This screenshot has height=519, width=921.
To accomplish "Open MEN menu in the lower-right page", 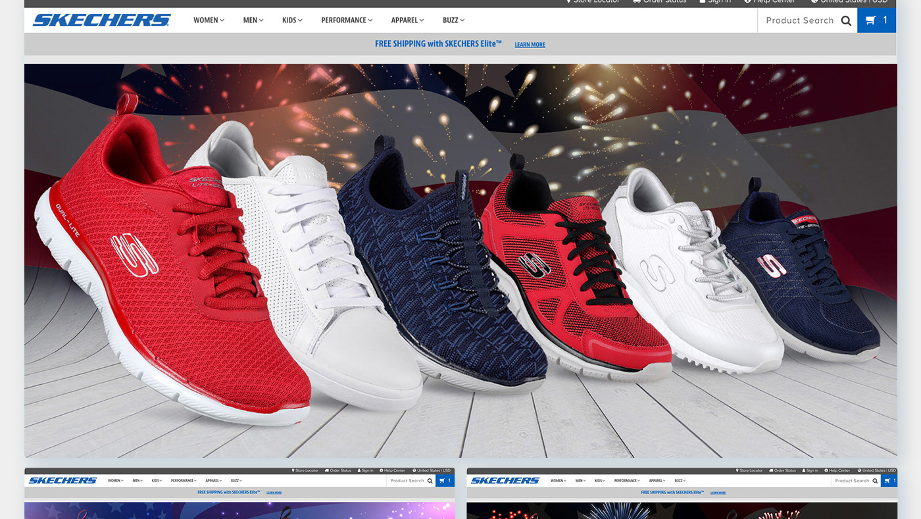I will coord(580,481).
